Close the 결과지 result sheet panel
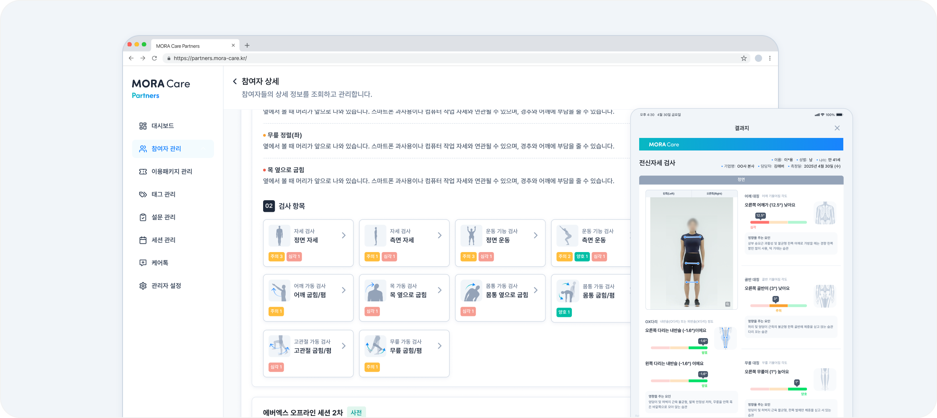 click(x=837, y=128)
